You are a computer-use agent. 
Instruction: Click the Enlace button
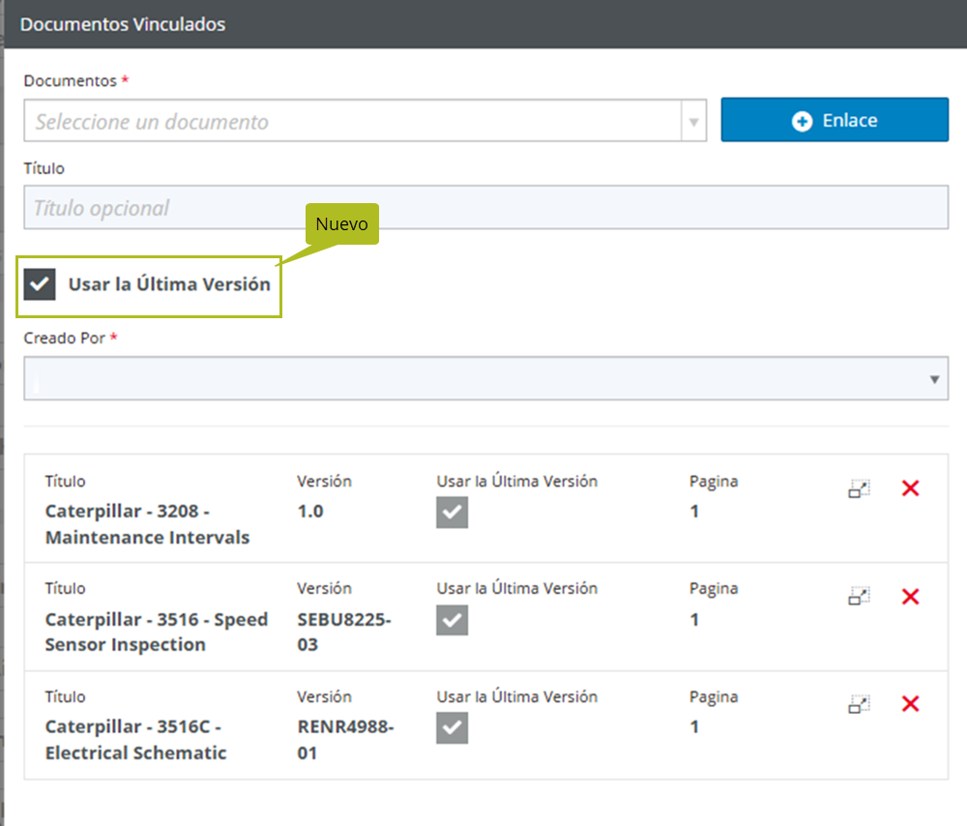[835, 120]
